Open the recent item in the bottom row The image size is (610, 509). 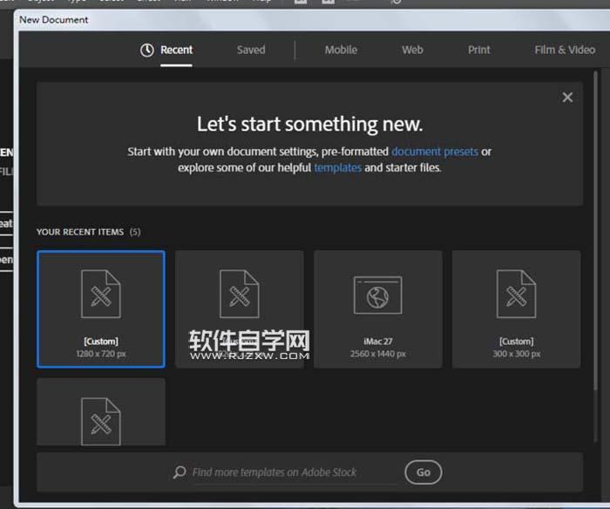[100, 413]
